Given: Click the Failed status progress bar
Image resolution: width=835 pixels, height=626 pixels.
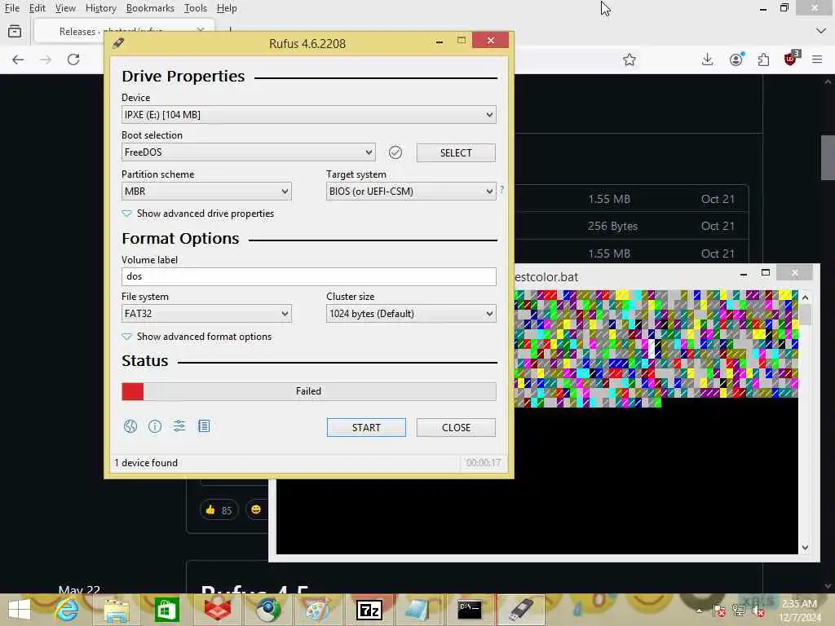Looking at the screenshot, I should point(309,391).
